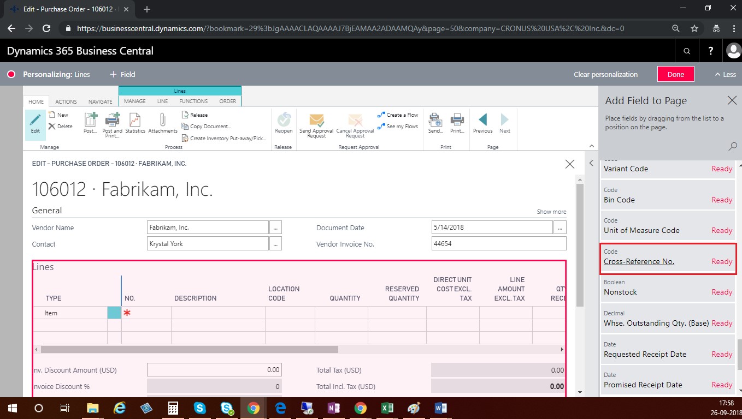Image resolution: width=742 pixels, height=419 pixels.
Task: Click the Done button
Action: [x=676, y=74]
